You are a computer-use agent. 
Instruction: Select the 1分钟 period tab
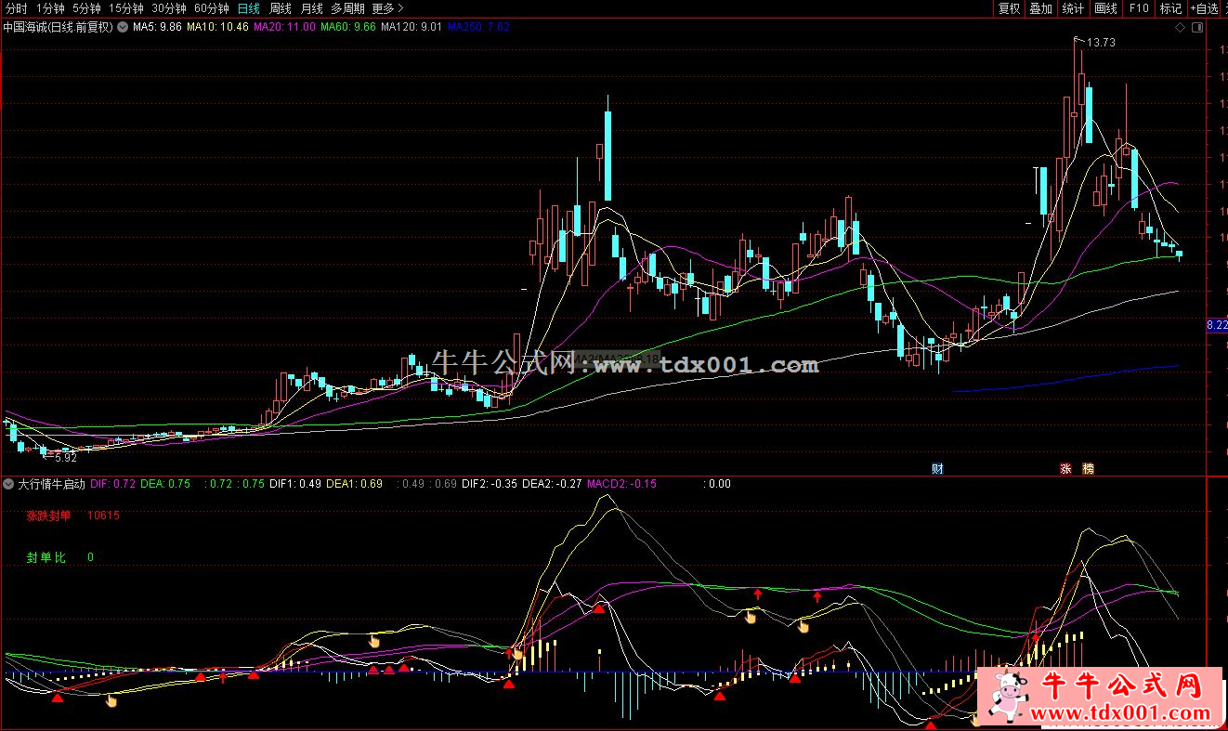pos(51,8)
